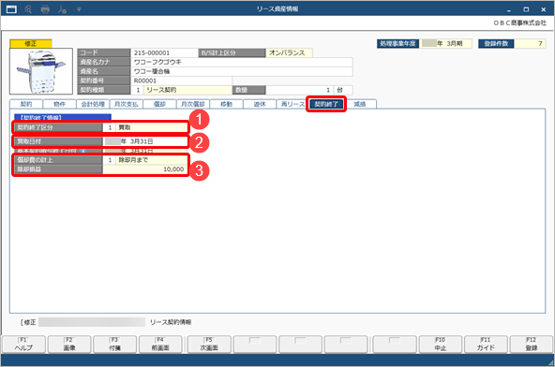Click the 契約番号 field R00001
The width and height of the screenshot is (555, 367).
(x=181, y=81)
